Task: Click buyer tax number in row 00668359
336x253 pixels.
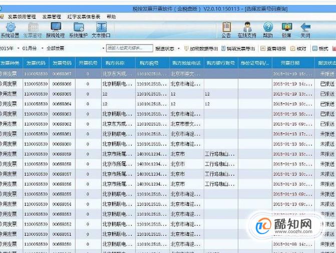Action: 152,154
